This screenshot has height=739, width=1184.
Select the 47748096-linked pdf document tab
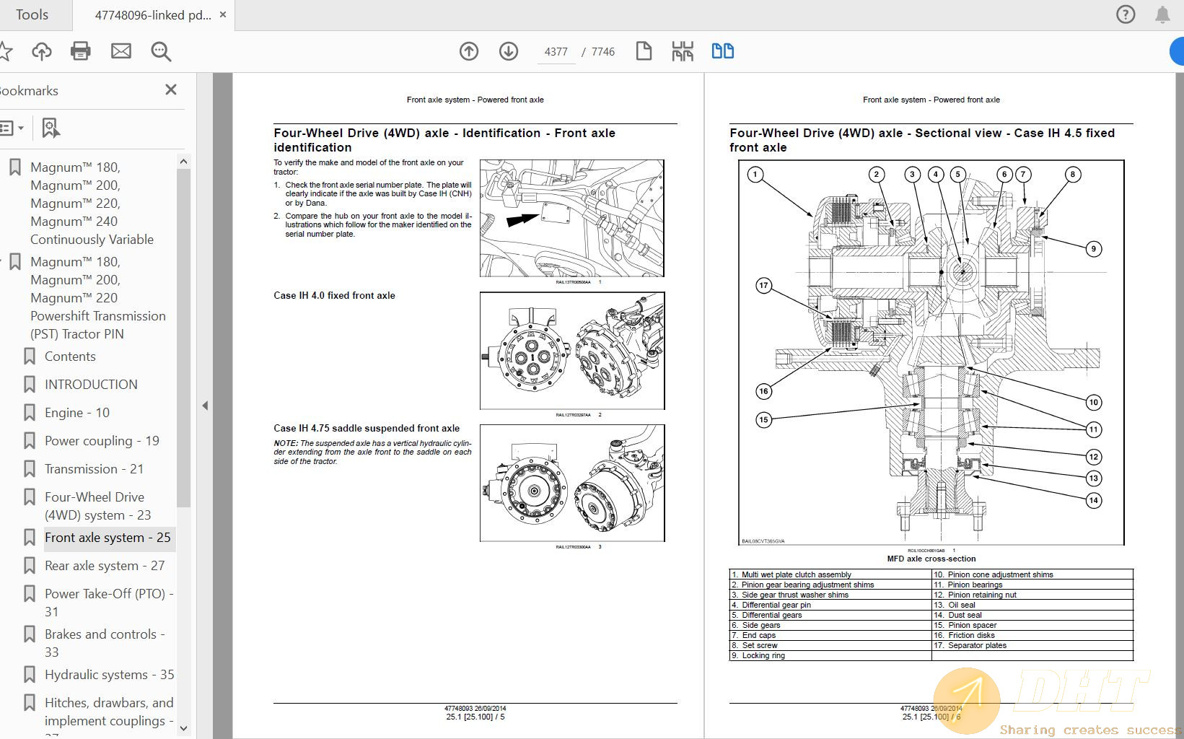[153, 15]
